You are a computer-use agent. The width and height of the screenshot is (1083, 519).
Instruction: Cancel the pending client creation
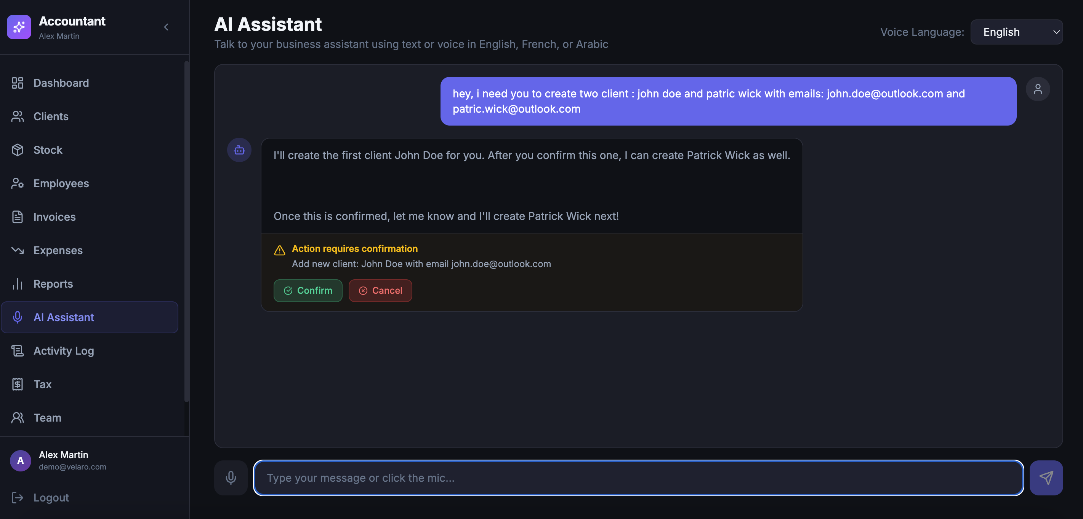[380, 291]
